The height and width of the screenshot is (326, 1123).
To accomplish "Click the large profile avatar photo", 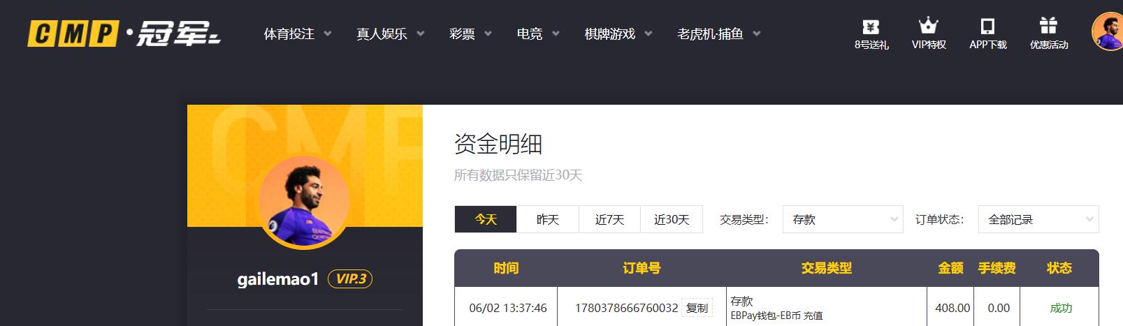I will click(x=304, y=202).
